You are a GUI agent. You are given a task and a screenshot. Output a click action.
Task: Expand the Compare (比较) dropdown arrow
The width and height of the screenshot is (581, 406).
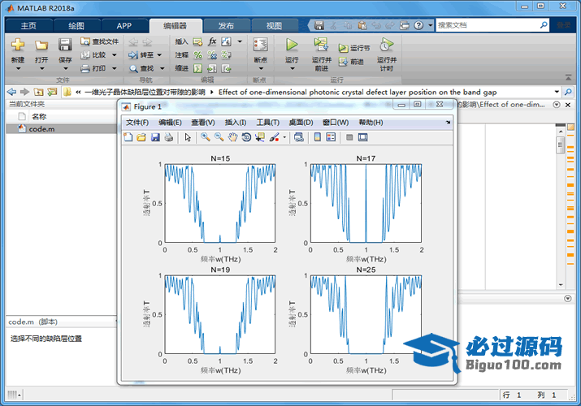coord(114,55)
